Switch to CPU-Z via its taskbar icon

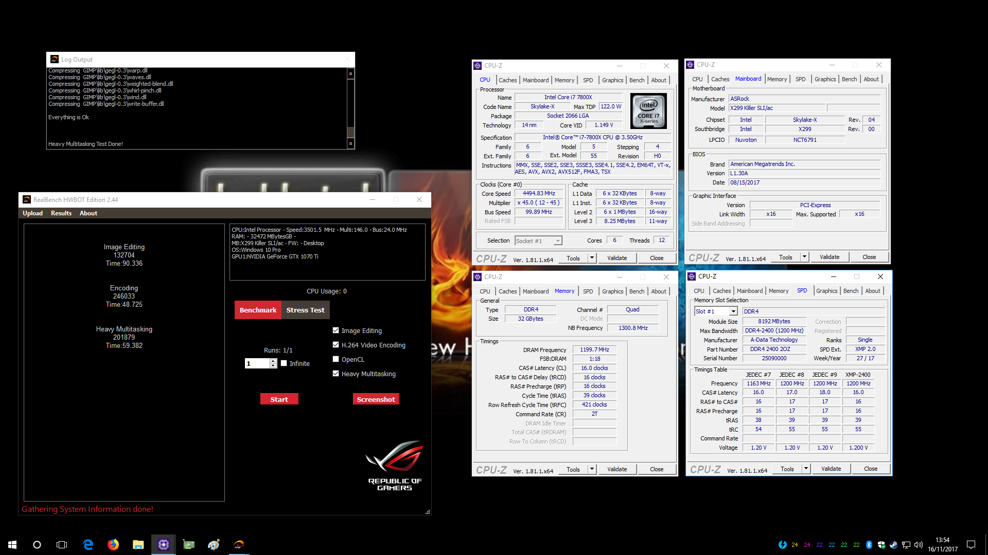(x=163, y=545)
